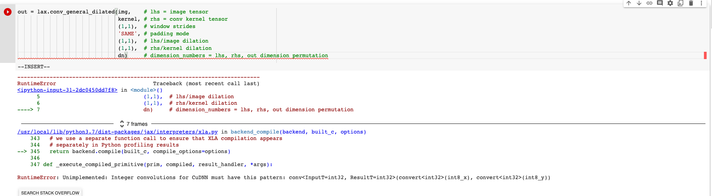Click the red error marker in editor gutter
This screenshot has width=712, height=196.
coord(705,56)
